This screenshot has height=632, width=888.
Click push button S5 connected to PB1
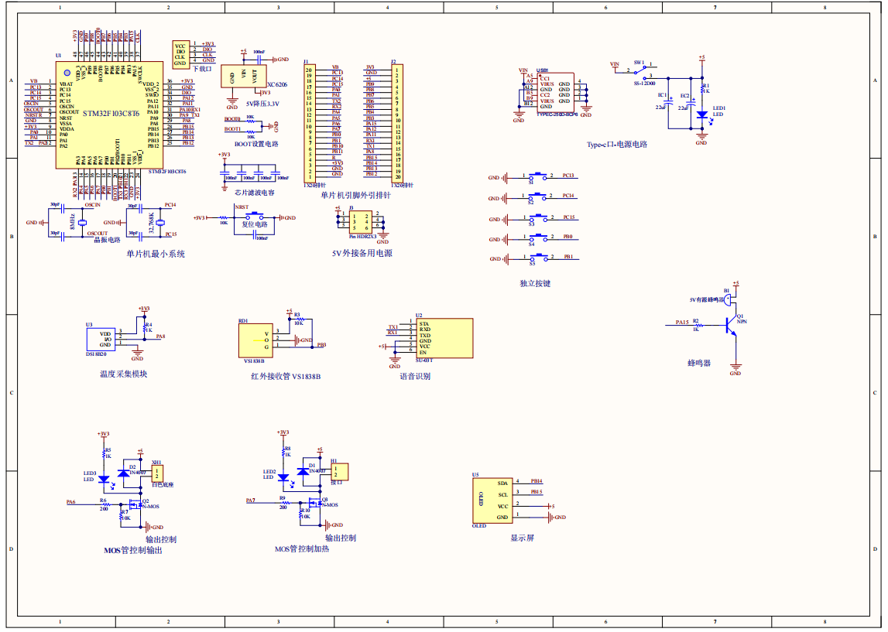point(537,258)
